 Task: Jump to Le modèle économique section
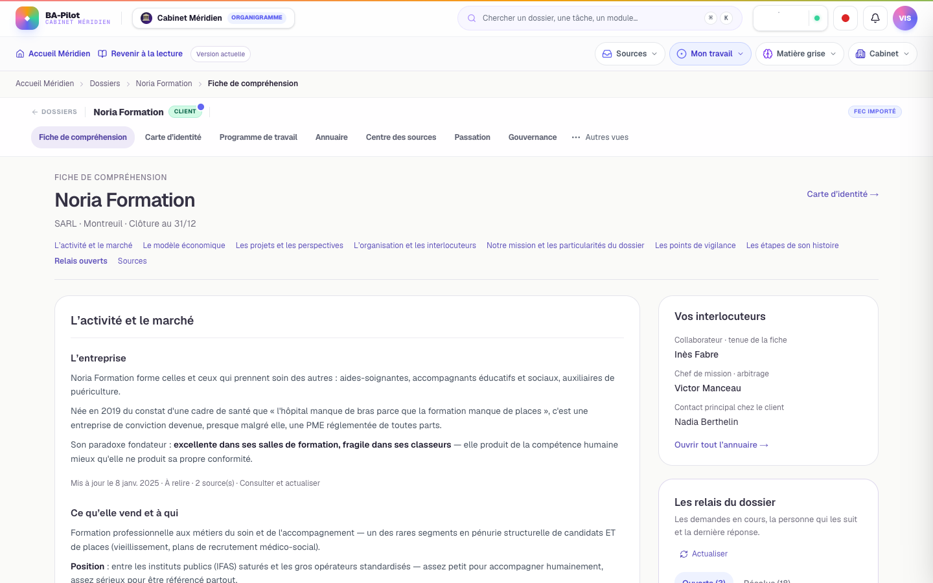pos(184,246)
